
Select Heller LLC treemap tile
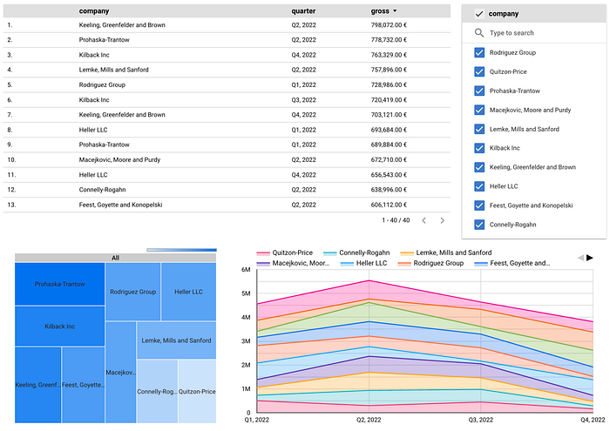189,292
